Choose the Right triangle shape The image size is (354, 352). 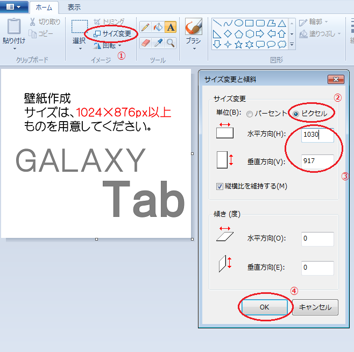tap(217, 34)
